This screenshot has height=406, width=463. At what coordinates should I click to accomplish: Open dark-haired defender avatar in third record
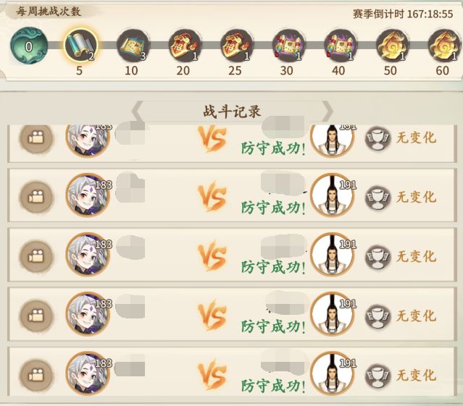point(333,255)
